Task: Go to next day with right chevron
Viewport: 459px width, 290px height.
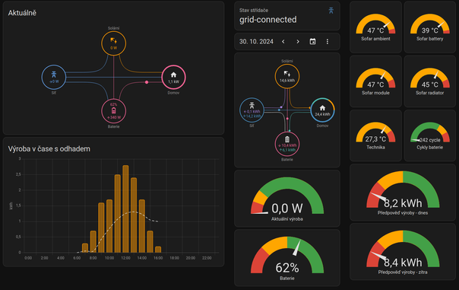Action: 298,42
